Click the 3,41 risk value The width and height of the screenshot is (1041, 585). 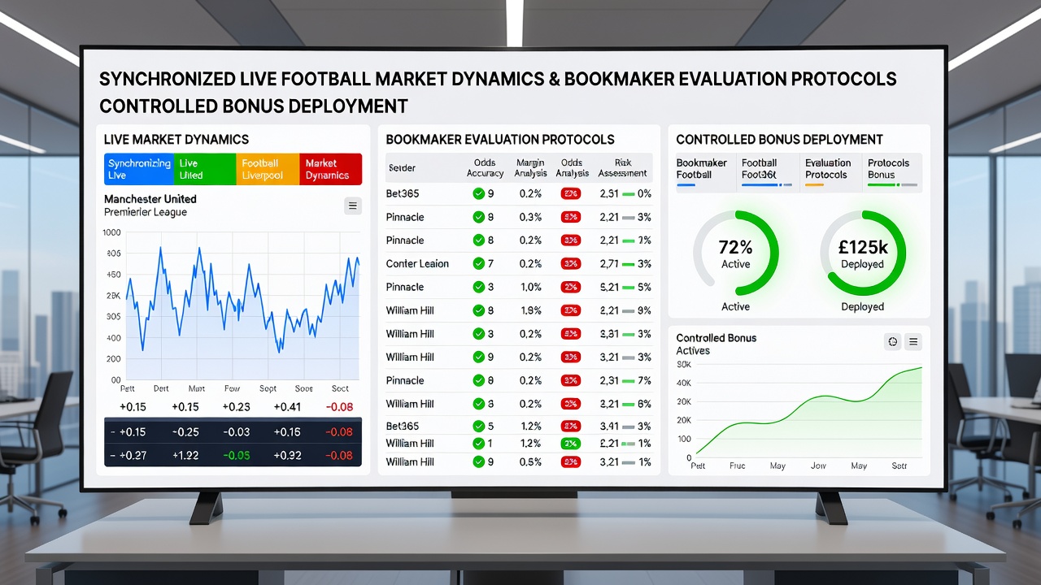[x=608, y=427]
